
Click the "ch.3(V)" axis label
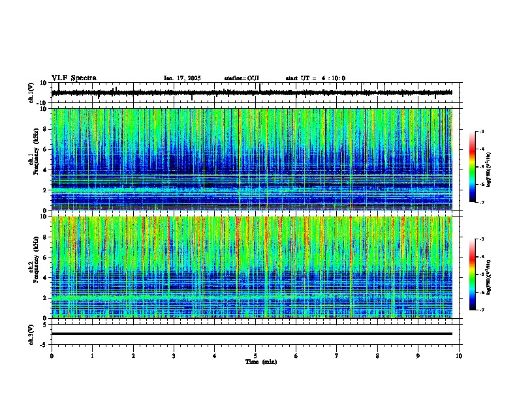coord(31,334)
